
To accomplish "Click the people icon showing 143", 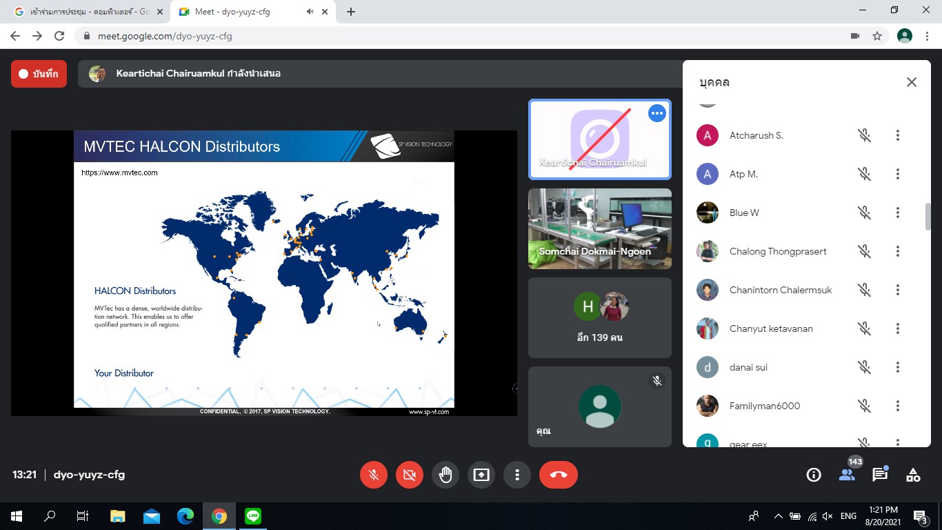I will (847, 475).
